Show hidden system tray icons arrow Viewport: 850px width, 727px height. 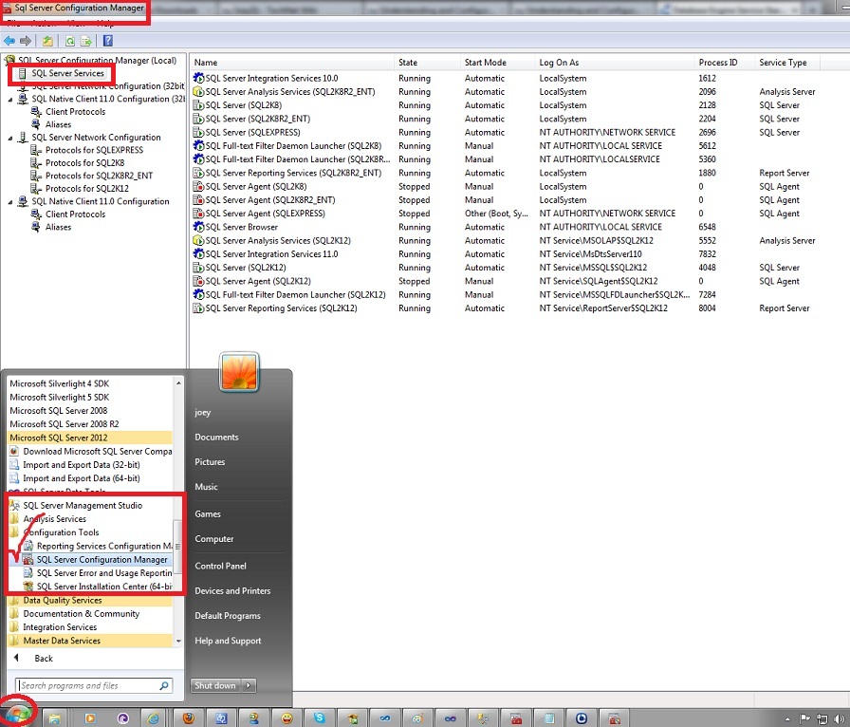(x=787, y=719)
